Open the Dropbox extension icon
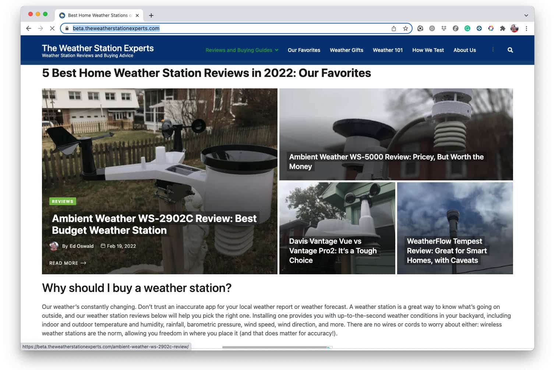 tap(444, 28)
